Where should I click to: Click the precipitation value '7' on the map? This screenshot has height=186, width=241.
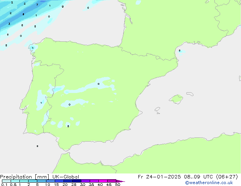[x=37, y=5]
